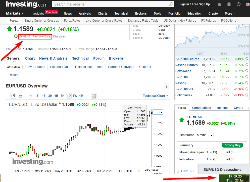250x182 pixels.
Task: Open the Insights Premium menu item
Action: (x=45, y=13)
